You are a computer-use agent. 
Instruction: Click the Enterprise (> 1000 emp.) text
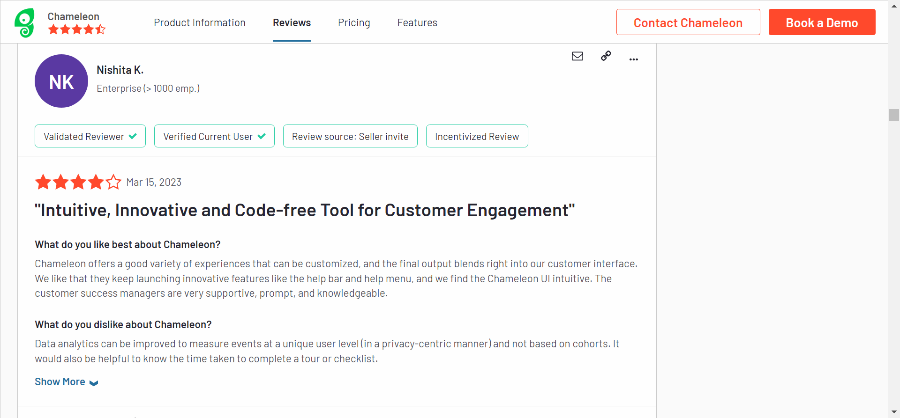pos(148,88)
